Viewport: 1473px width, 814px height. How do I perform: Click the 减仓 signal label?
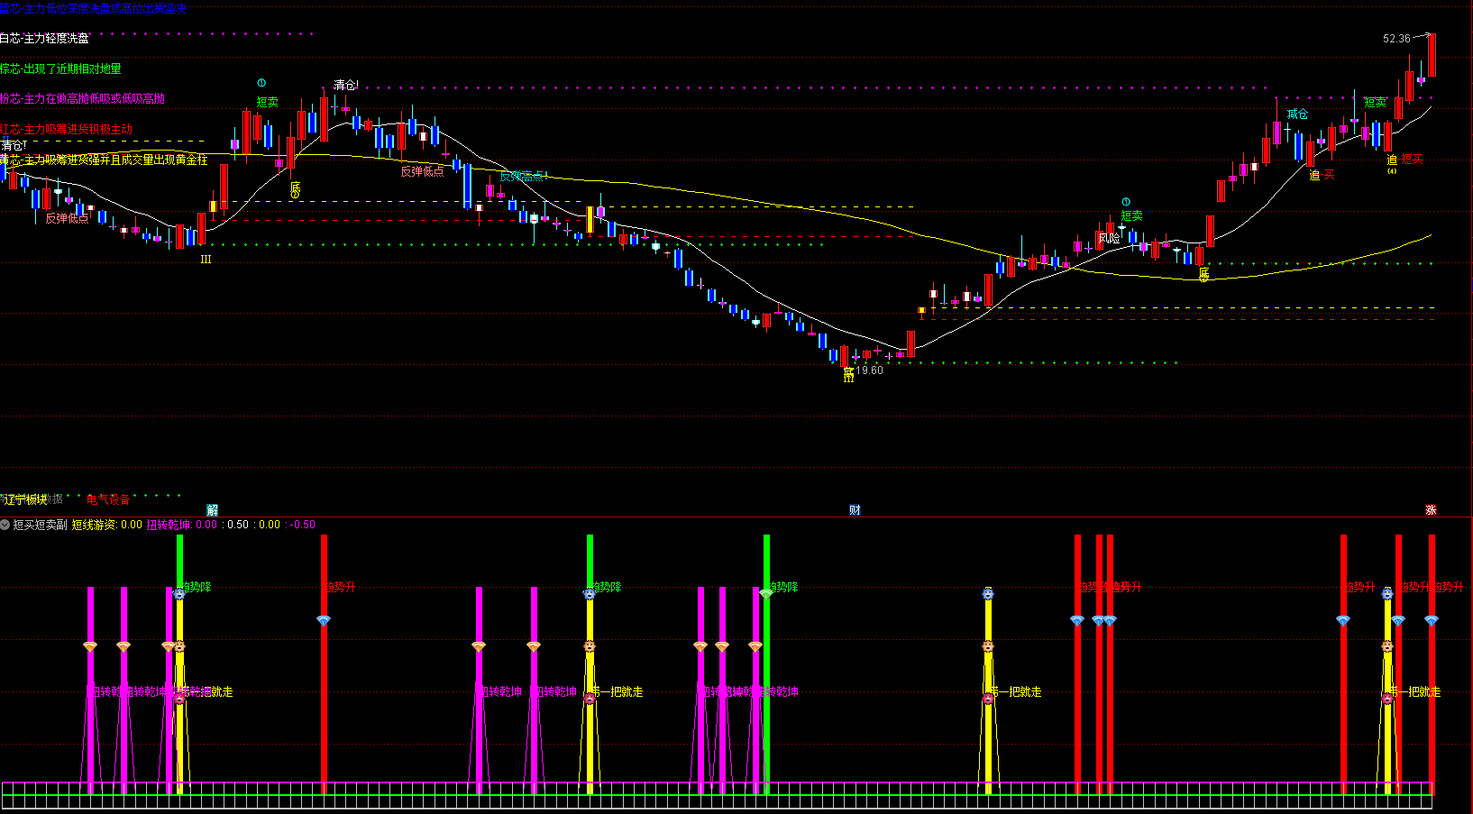(x=1297, y=114)
